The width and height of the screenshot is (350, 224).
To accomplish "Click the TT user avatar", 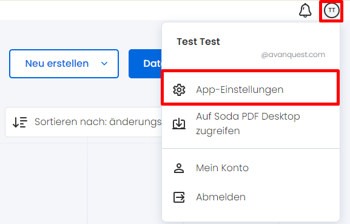I will pyautogui.click(x=331, y=10).
